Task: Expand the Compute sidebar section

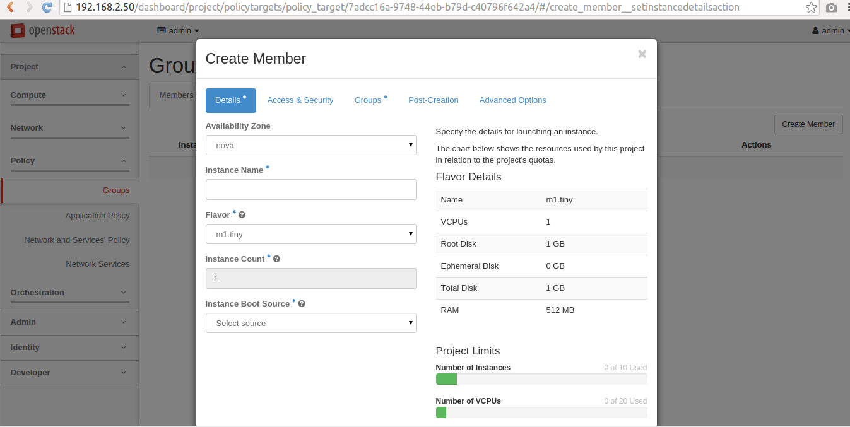Action: [x=69, y=95]
